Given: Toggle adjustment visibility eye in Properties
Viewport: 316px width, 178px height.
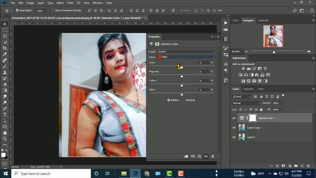Looking at the screenshot, I should click(206, 156).
